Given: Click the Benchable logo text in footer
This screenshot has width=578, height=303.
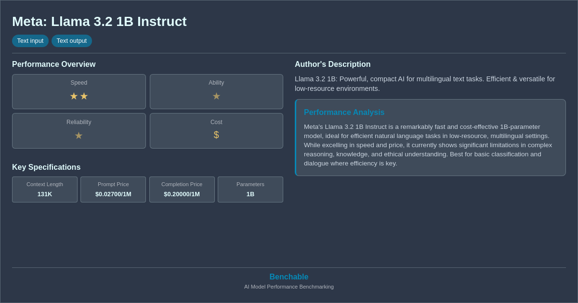Looking at the screenshot, I should 289,277.
